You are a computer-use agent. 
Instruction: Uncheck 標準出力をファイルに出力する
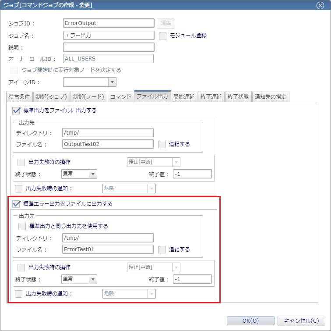(16, 110)
